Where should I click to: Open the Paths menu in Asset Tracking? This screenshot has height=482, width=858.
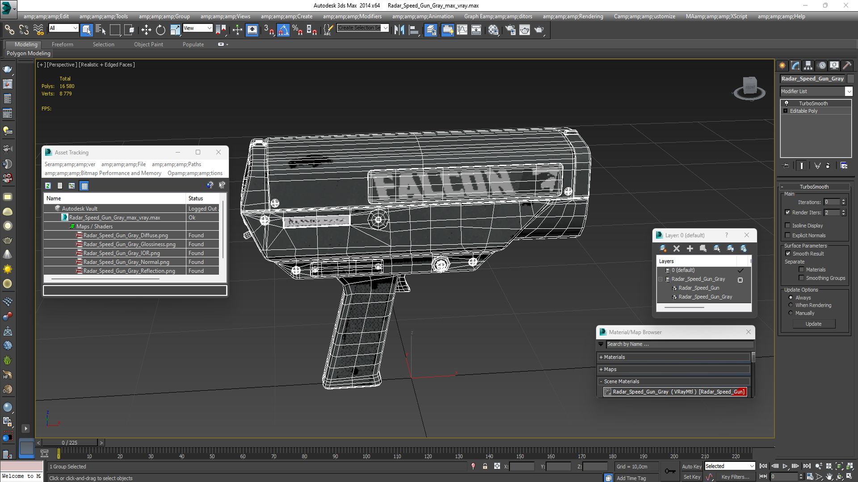176,164
